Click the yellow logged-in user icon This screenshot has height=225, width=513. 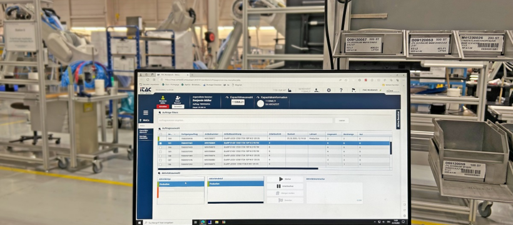tap(163, 97)
